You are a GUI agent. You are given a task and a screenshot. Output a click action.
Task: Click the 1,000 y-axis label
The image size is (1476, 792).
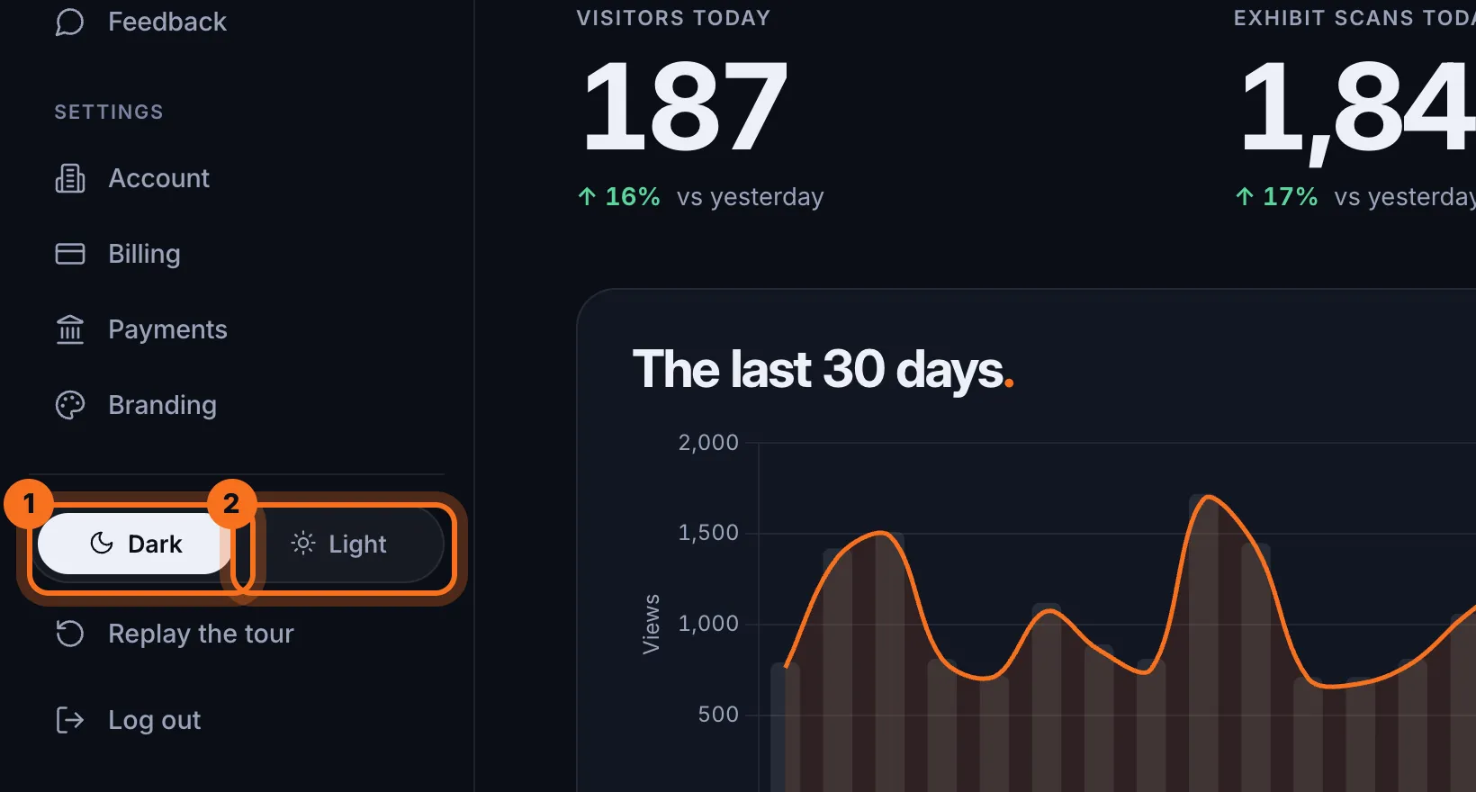pos(708,624)
